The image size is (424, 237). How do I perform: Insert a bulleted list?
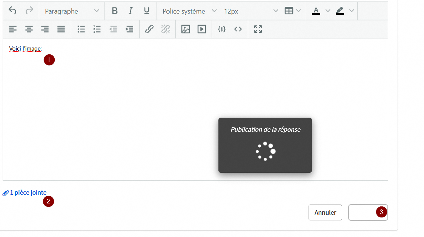coord(81,29)
